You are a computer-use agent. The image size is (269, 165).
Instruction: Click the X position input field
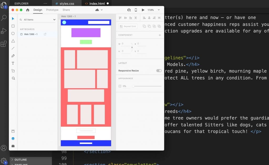click(142, 44)
